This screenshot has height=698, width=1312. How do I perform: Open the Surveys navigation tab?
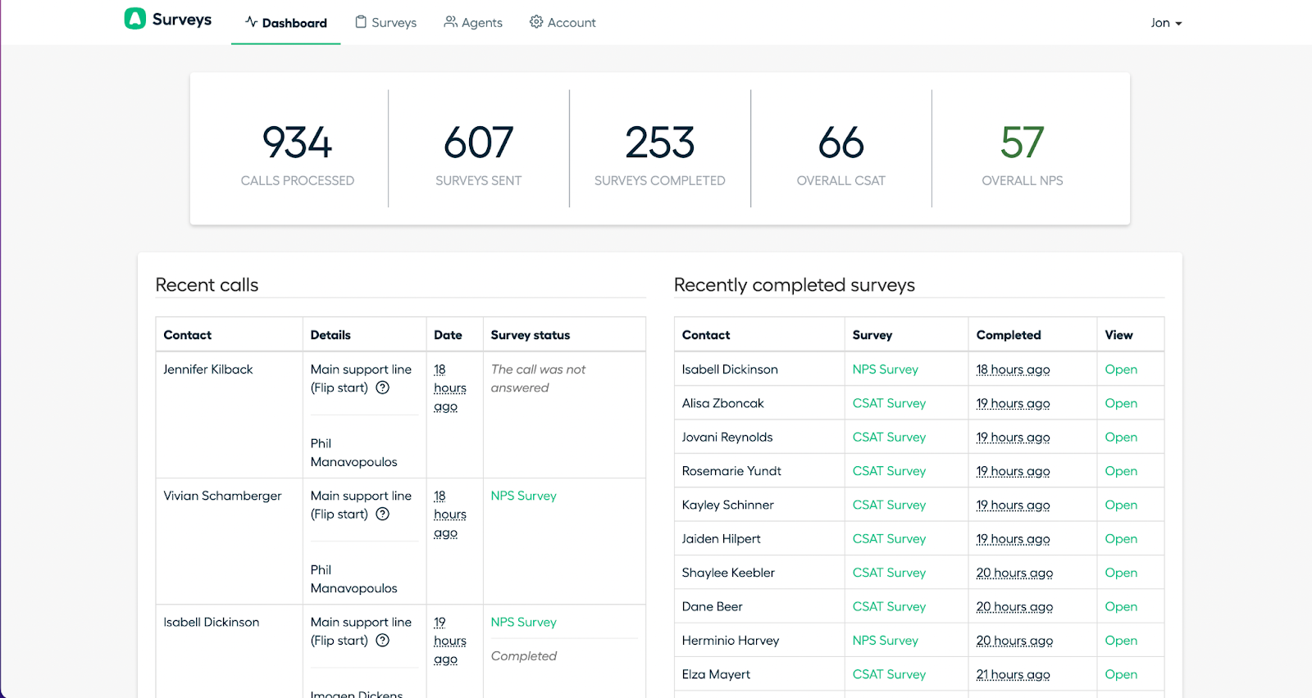pyautogui.click(x=385, y=22)
